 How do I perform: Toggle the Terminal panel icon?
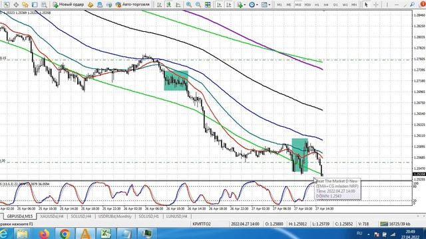(35, 5)
